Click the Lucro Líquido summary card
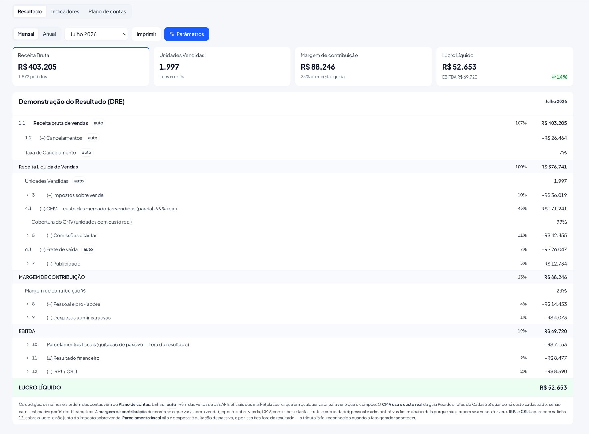Screen dimensions: 589x434 click(505, 66)
